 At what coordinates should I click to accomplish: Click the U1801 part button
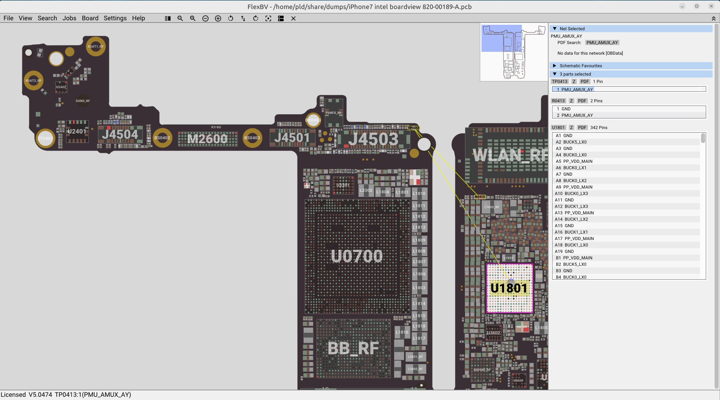558,127
